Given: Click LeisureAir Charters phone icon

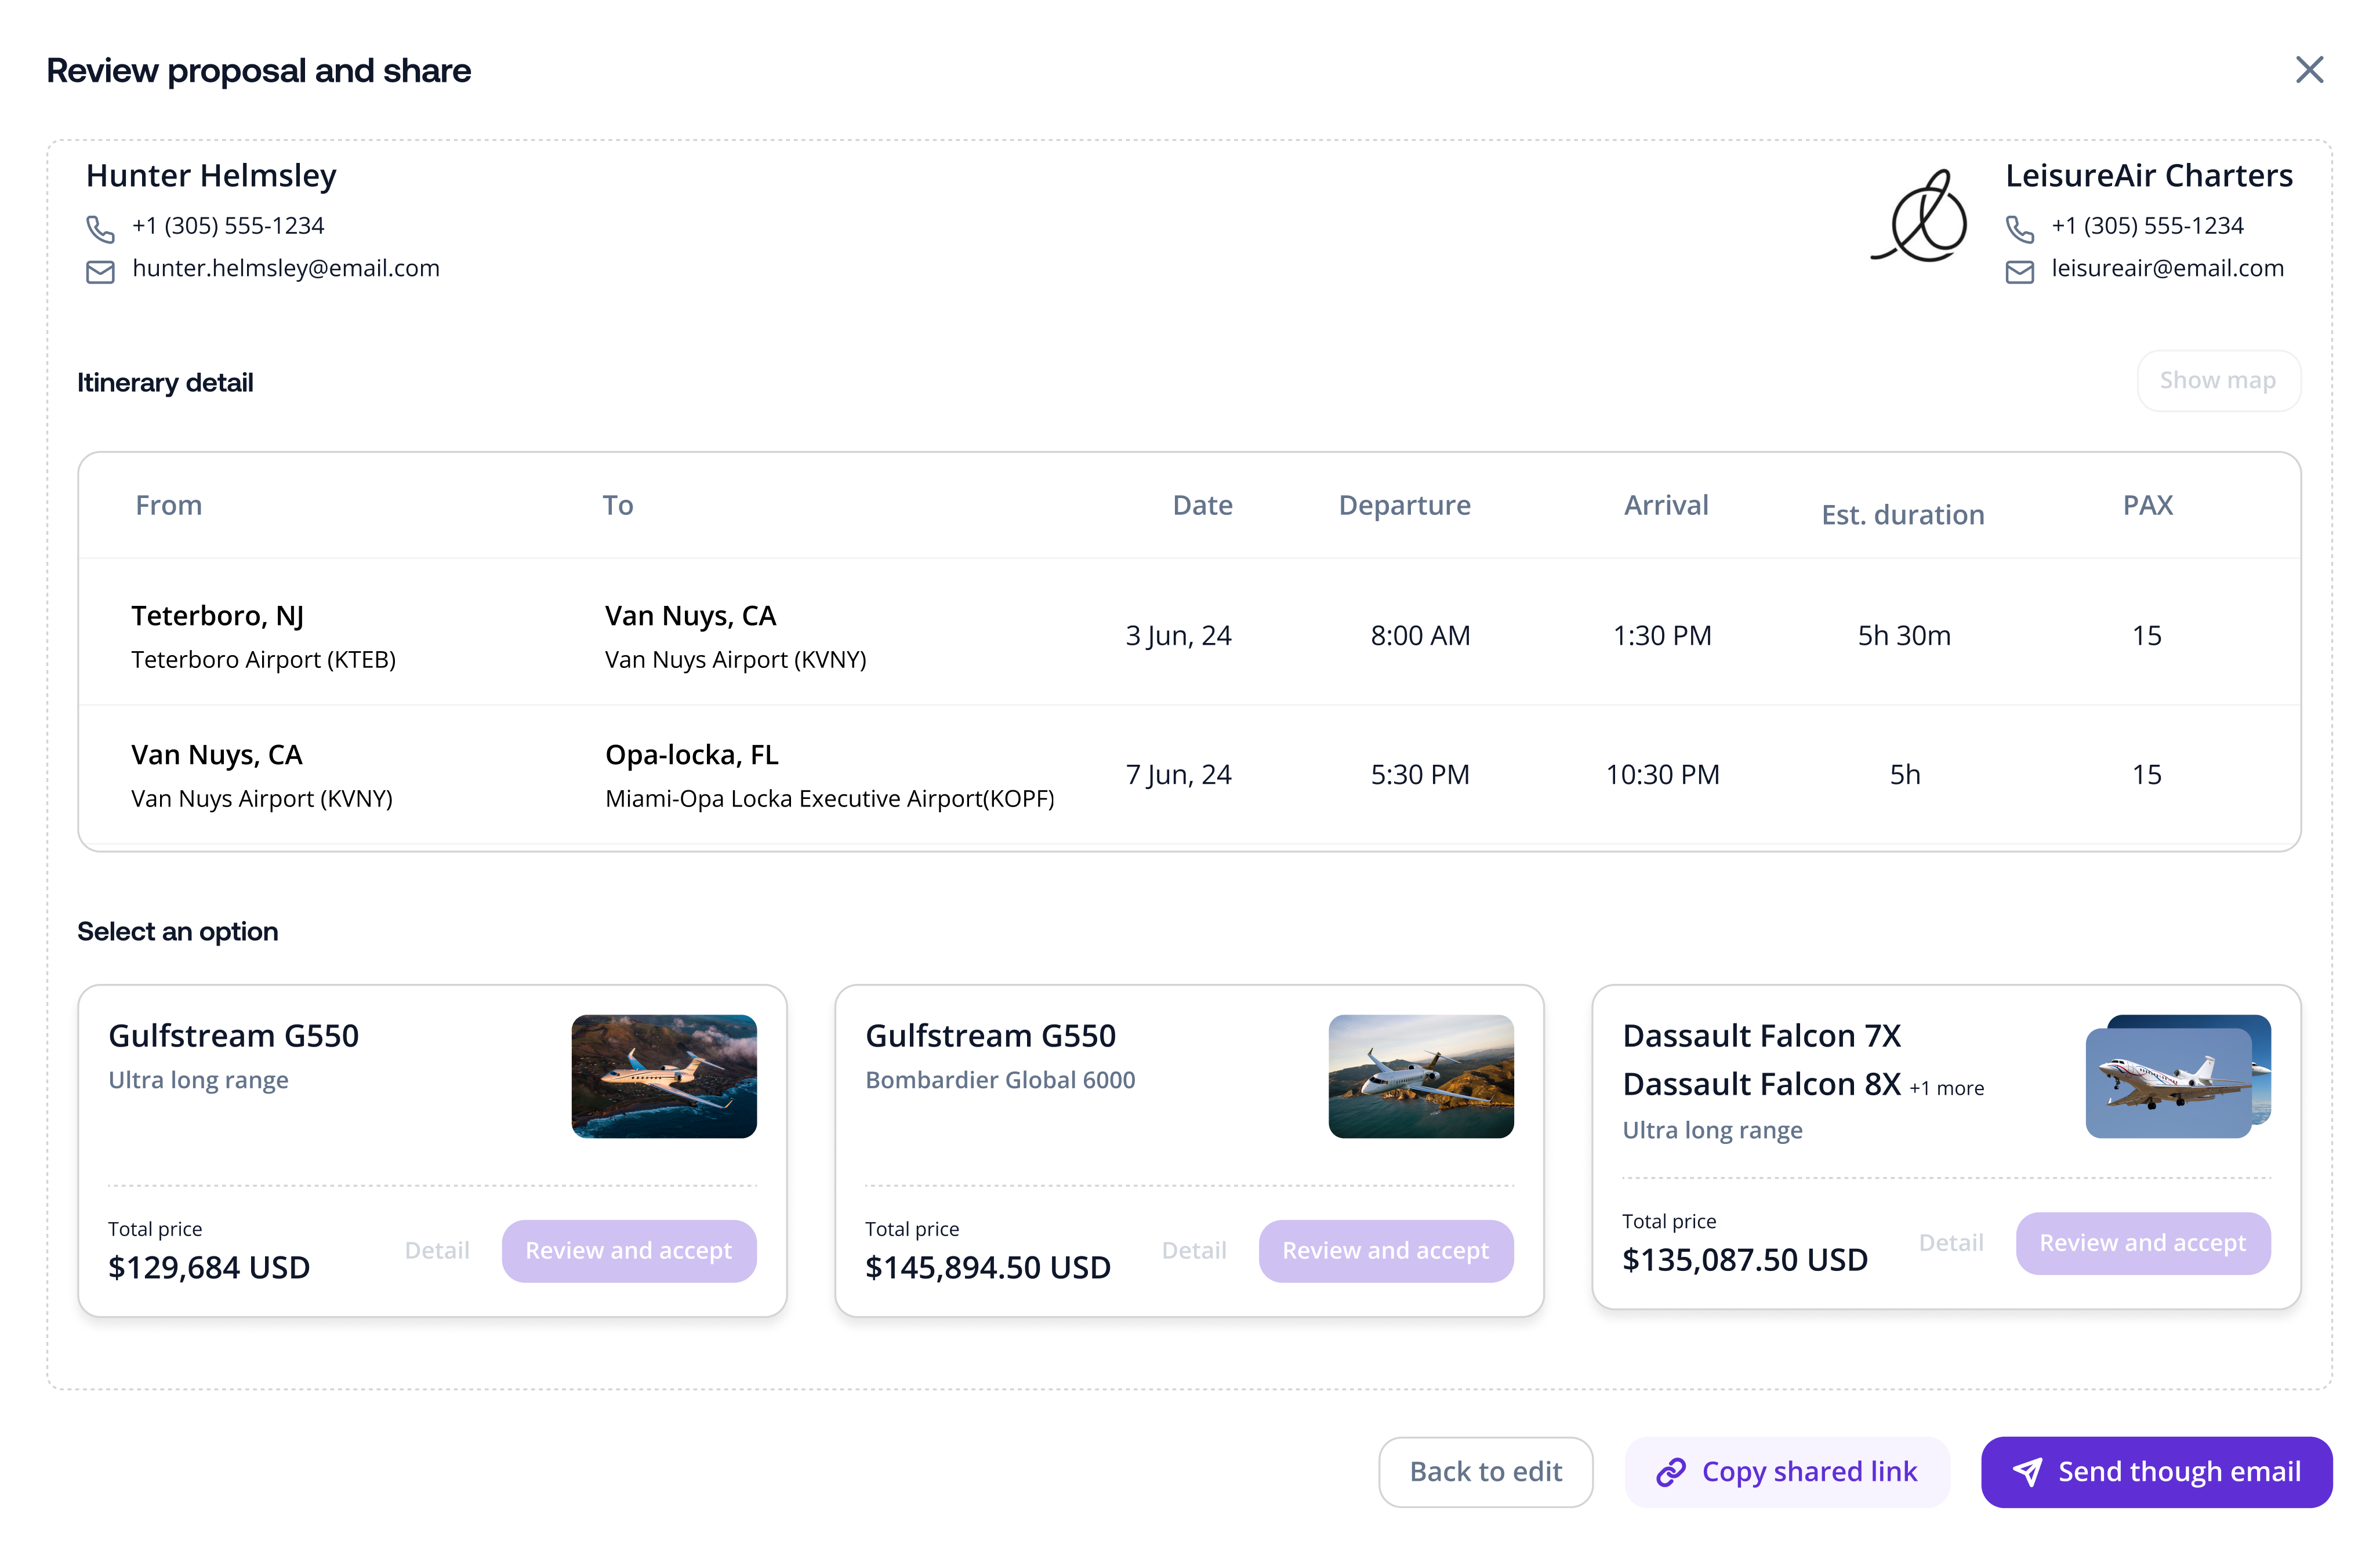Looking at the screenshot, I should point(2020,229).
